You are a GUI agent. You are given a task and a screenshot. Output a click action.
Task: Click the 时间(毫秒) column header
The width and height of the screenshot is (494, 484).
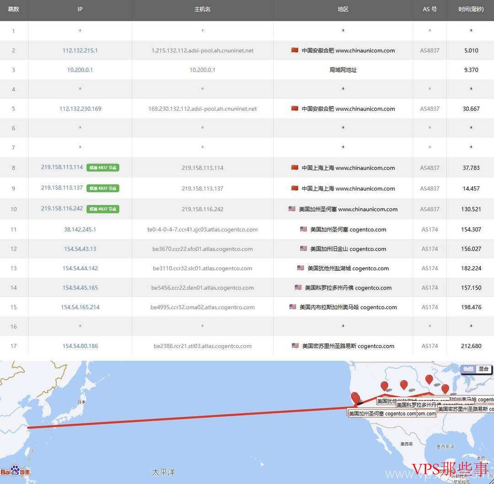pyautogui.click(x=471, y=9)
